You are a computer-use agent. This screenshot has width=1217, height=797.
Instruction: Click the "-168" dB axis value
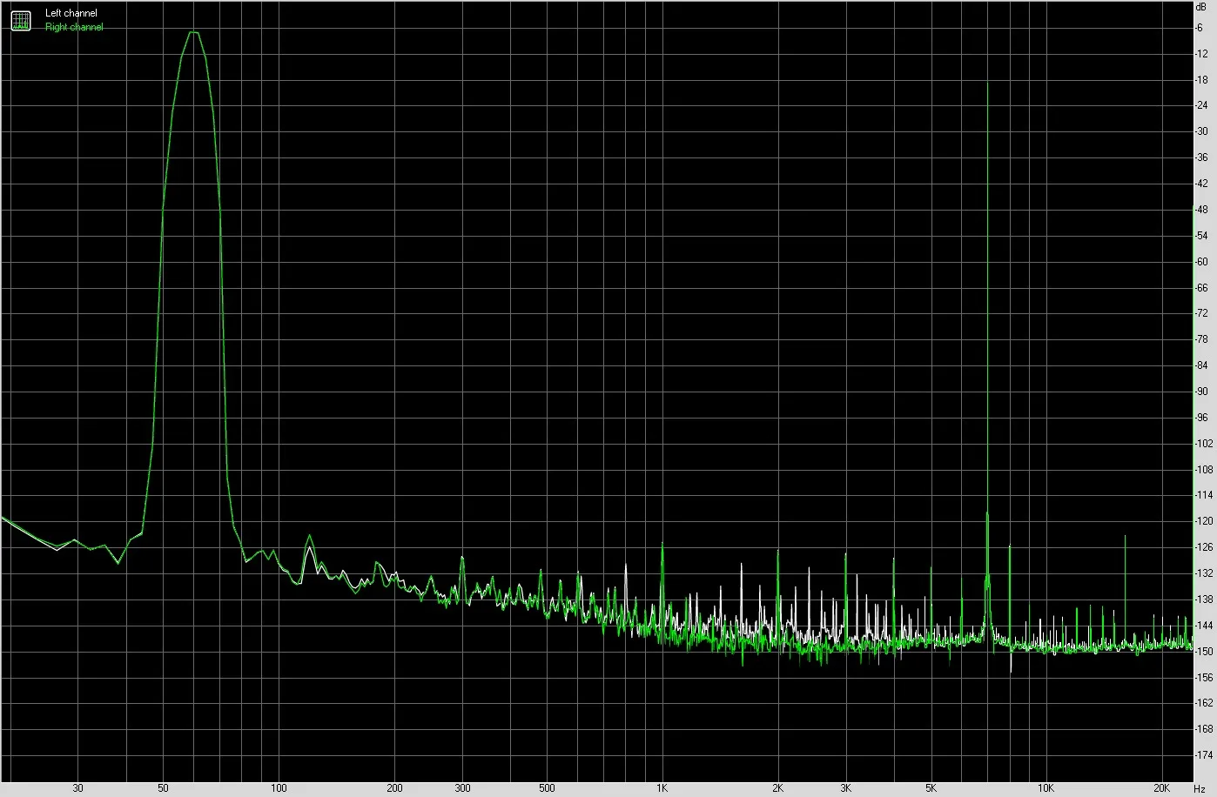click(1204, 729)
